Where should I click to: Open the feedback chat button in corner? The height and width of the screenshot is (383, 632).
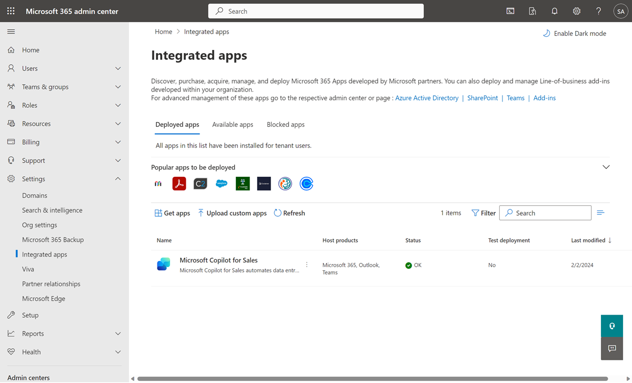pos(611,348)
